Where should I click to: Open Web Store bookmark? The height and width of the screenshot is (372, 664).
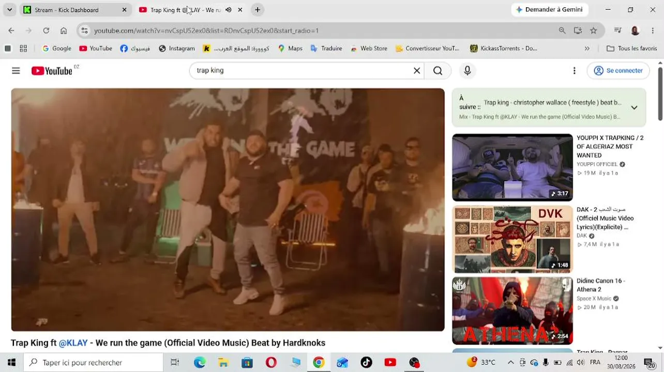pos(369,49)
